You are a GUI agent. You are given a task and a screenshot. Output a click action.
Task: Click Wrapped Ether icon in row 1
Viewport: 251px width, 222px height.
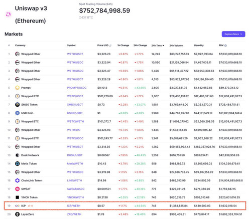tap(17, 54)
